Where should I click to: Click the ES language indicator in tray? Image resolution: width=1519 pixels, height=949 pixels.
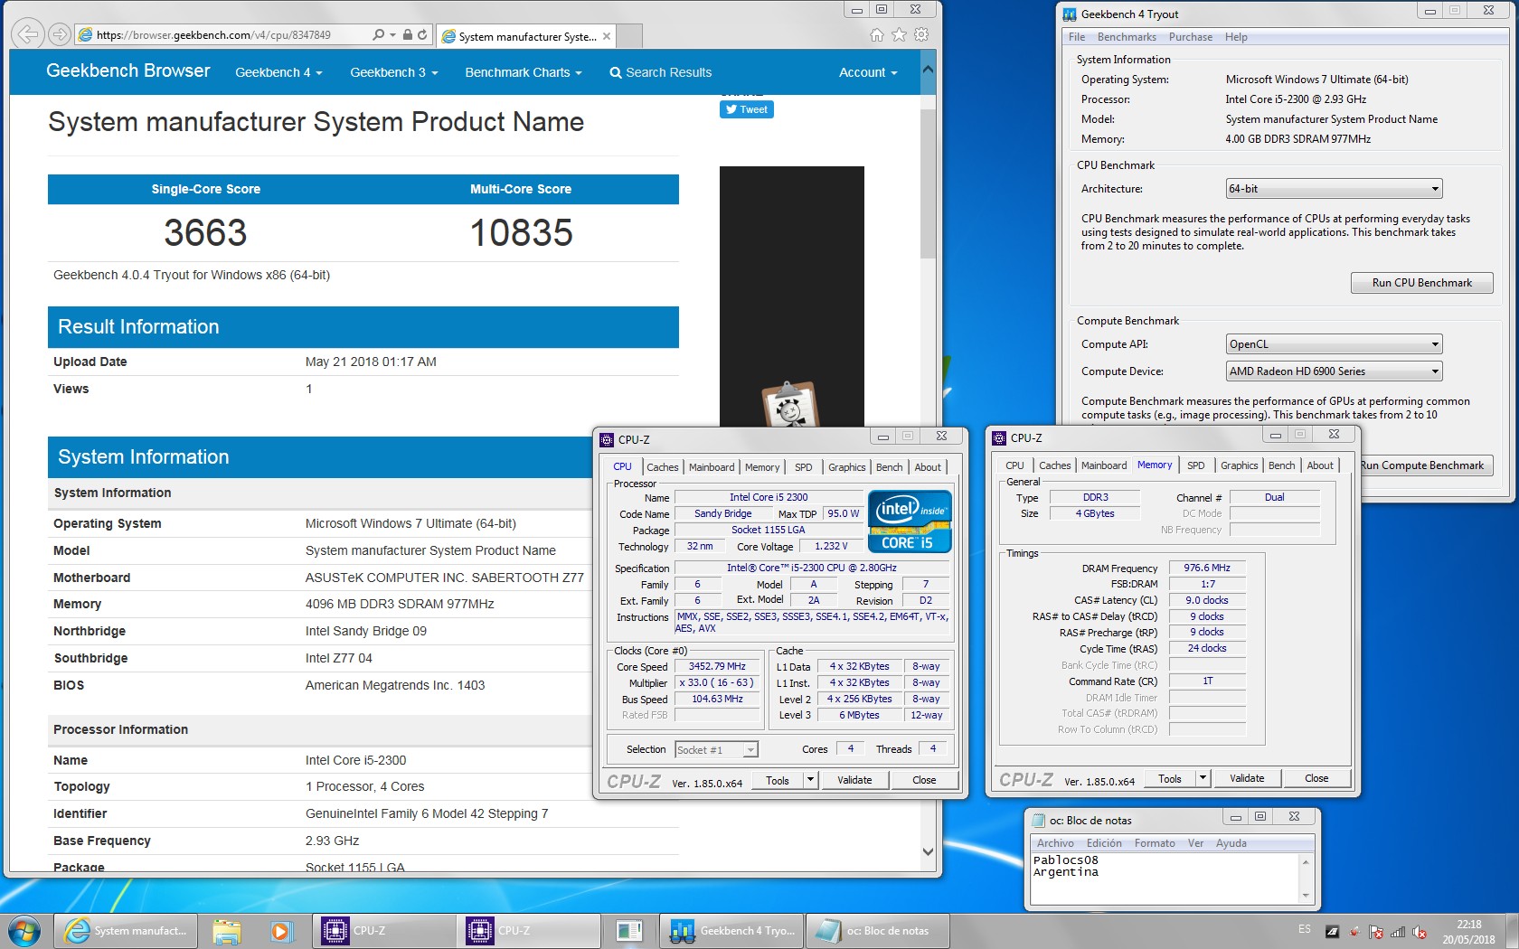pyautogui.click(x=1304, y=930)
